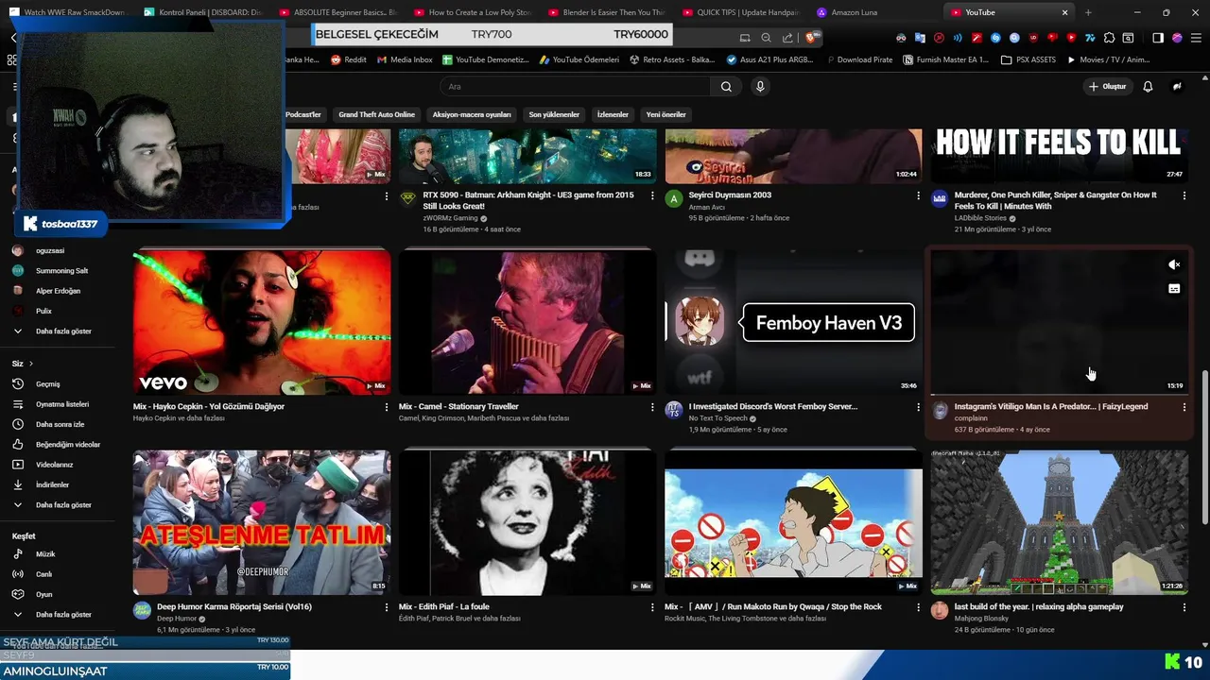This screenshot has width=1210, height=680.
Task: Open the LADbible Stories channel link
Action: click(x=980, y=218)
